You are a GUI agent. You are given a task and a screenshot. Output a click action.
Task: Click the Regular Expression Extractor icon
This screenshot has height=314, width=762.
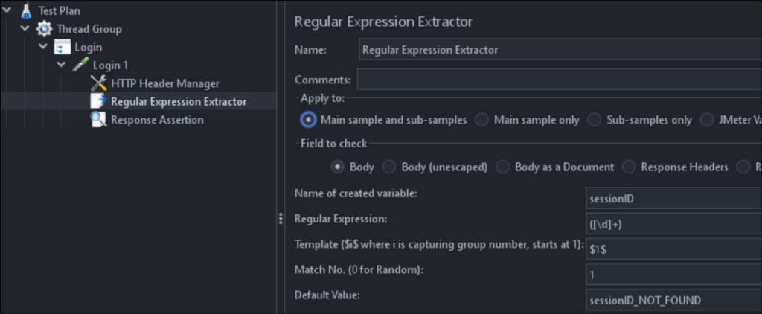(x=98, y=101)
